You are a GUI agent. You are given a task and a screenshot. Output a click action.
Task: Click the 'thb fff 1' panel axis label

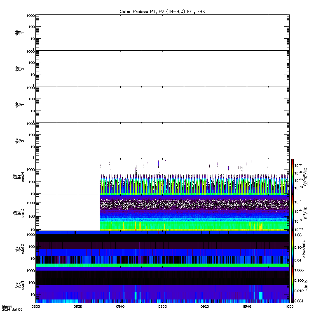pyautogui.click(x=19, y=33)
